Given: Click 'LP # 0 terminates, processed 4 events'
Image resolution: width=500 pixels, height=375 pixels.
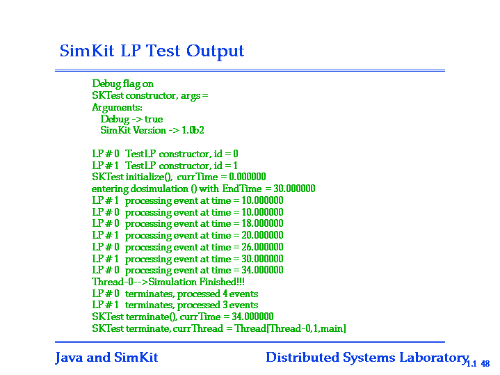Looking at the screenshot, I should pos(175,294).
